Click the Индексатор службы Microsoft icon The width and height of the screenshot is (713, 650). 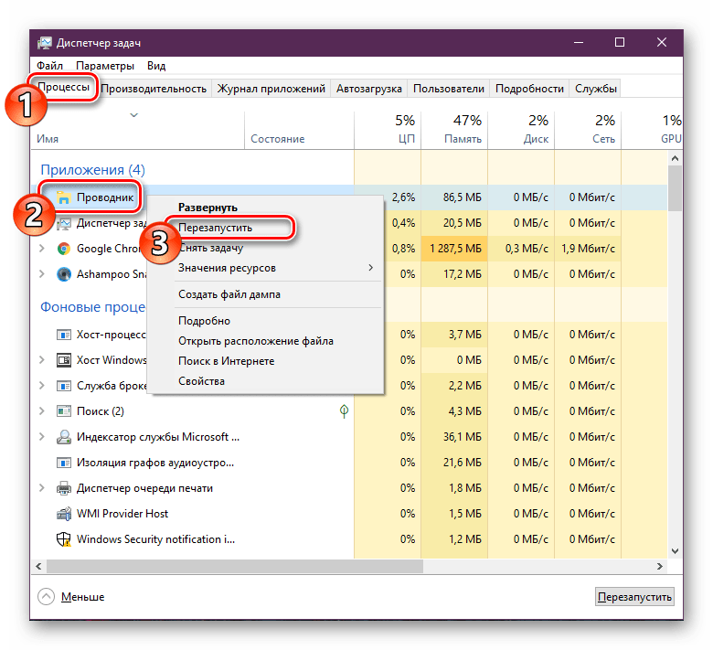tap(64, 437)
